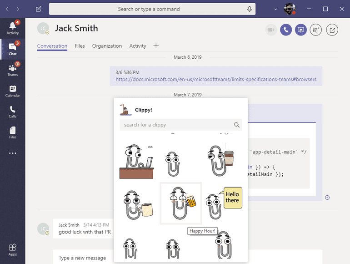
Task: Open Apps store in the sidebar
Action: [13, 250]
